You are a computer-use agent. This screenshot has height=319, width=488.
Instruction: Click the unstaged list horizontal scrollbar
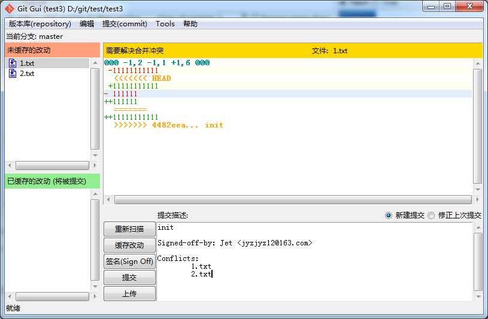(52, 166)
